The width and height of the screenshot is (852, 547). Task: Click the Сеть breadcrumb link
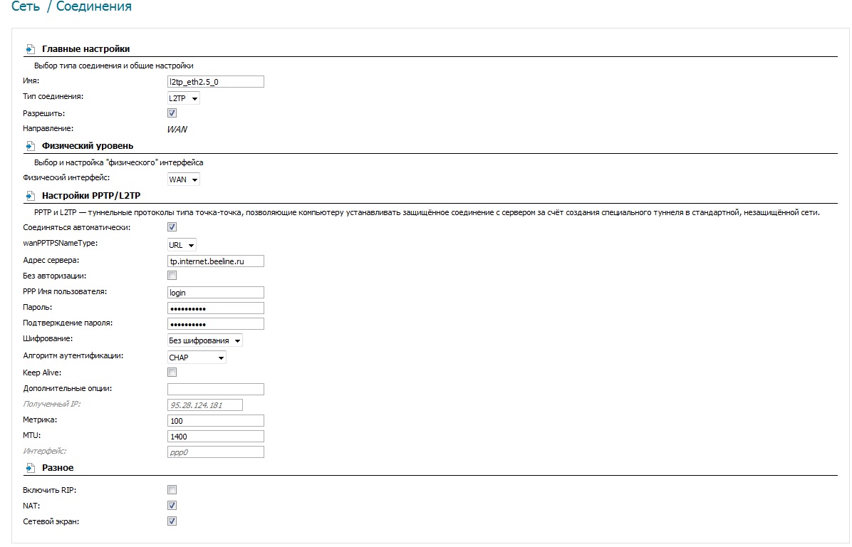point(26,6)
